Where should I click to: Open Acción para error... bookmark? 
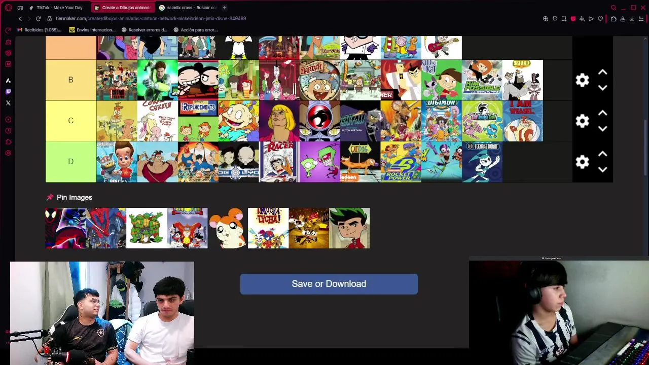click(x=195, y=30)
